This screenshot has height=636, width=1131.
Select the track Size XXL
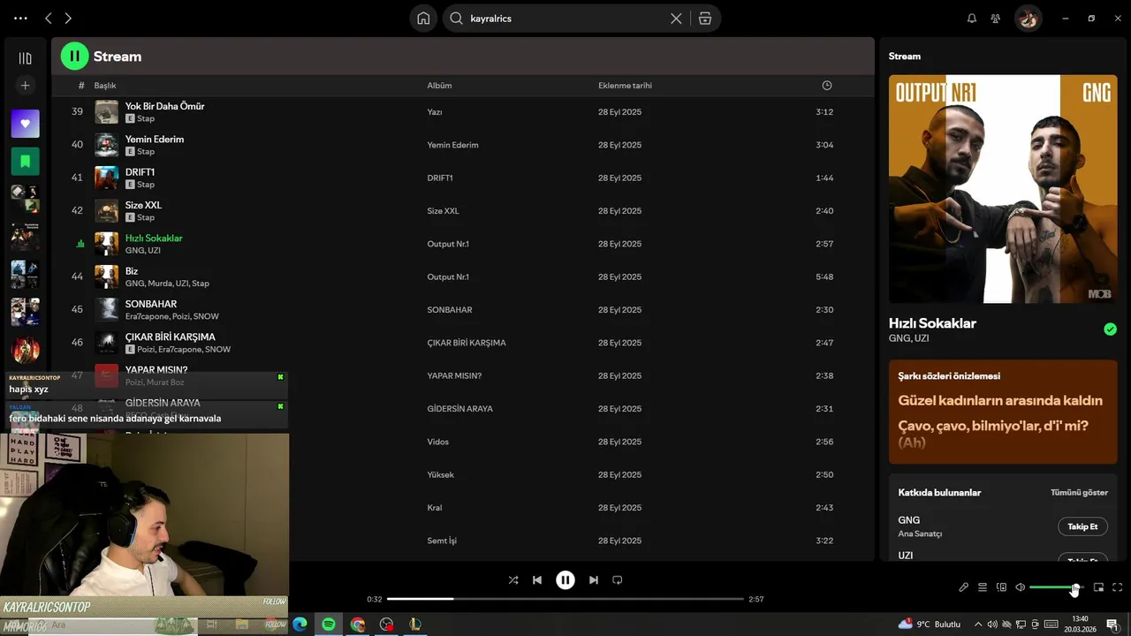(143, 205)
